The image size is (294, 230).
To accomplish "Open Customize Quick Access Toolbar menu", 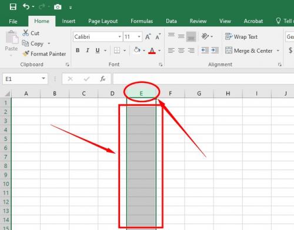I will (x=71, y=8).
